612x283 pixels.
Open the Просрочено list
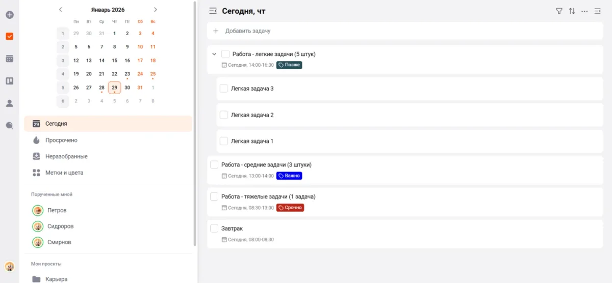click(61, 140)
